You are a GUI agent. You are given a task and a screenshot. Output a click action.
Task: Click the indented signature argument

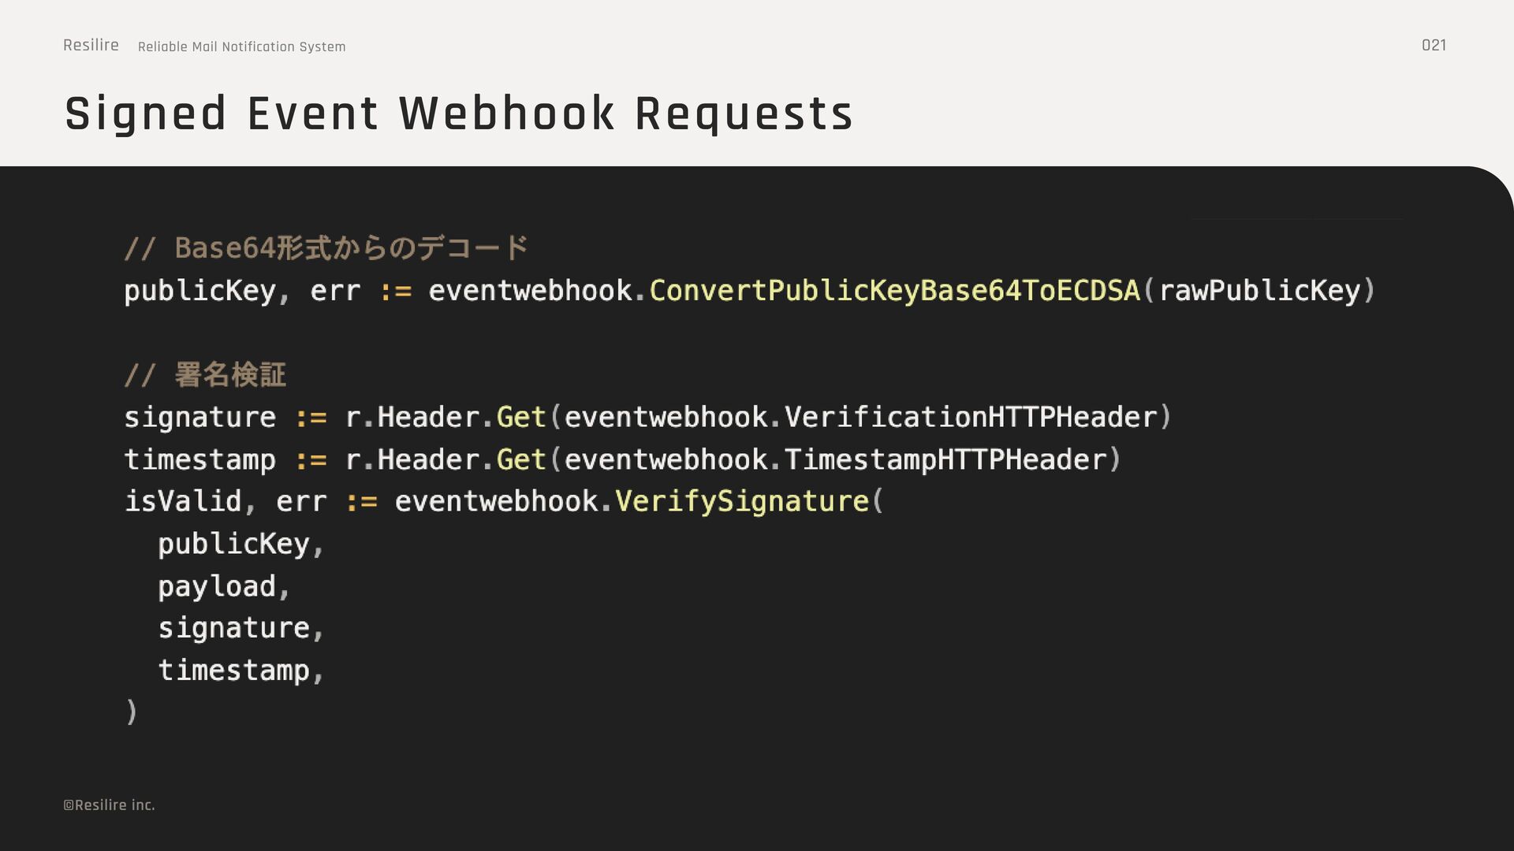(x=234, y=629)
